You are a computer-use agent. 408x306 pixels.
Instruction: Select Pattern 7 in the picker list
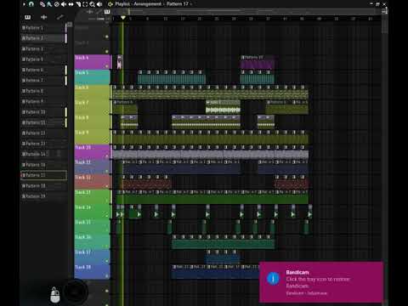43,81
